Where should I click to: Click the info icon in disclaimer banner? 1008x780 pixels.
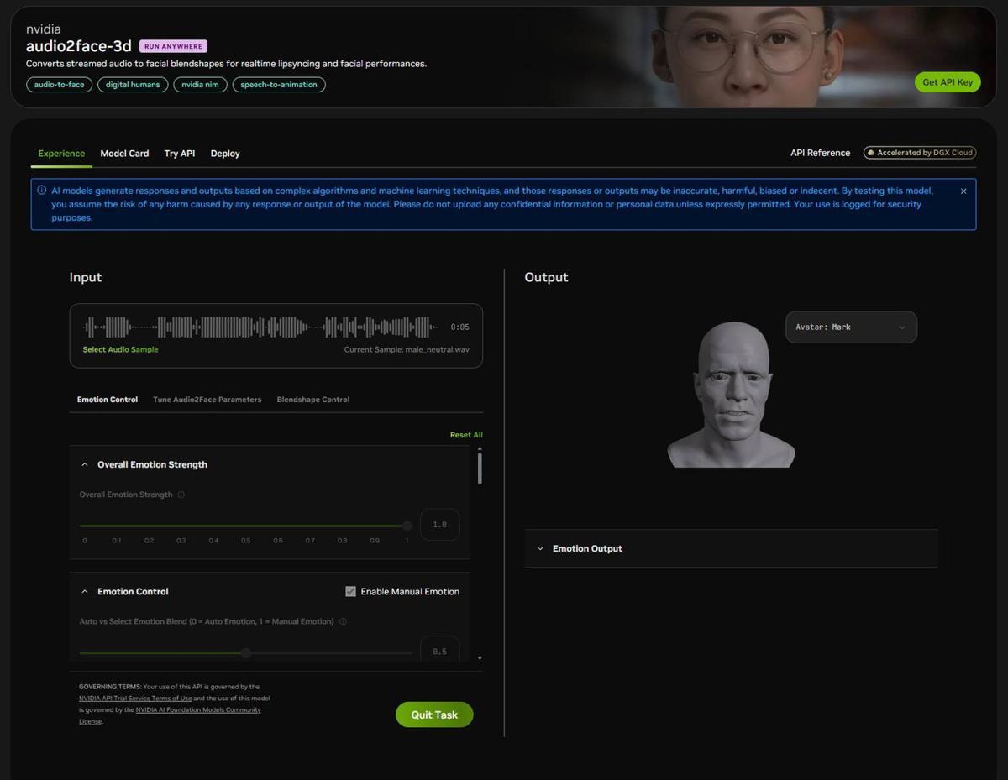click(x=42, y=191)
